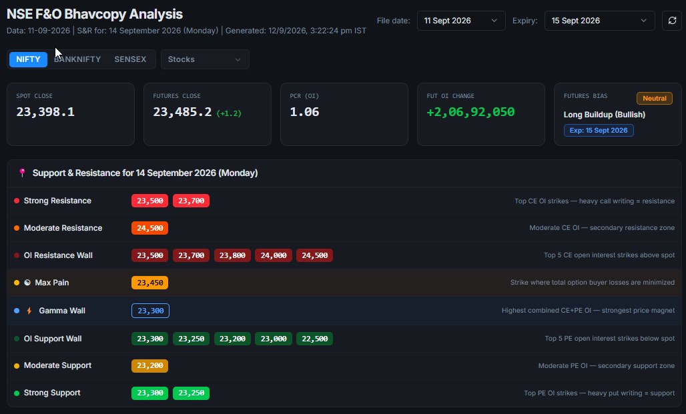
Task: Click the Gamma Wall label
Action: pos(62,311)
